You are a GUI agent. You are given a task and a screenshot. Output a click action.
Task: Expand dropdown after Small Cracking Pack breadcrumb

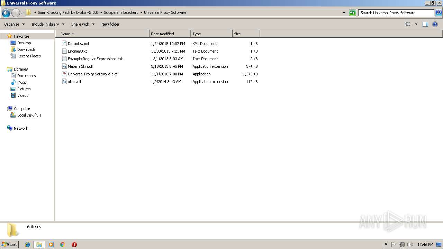click(x=101, y=12)
